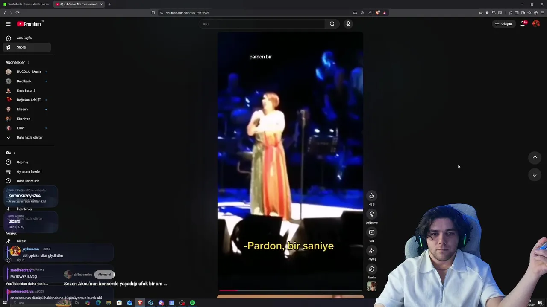Click the Oluştur create button
The image size is (547, 307).
[x=503, y=24]
